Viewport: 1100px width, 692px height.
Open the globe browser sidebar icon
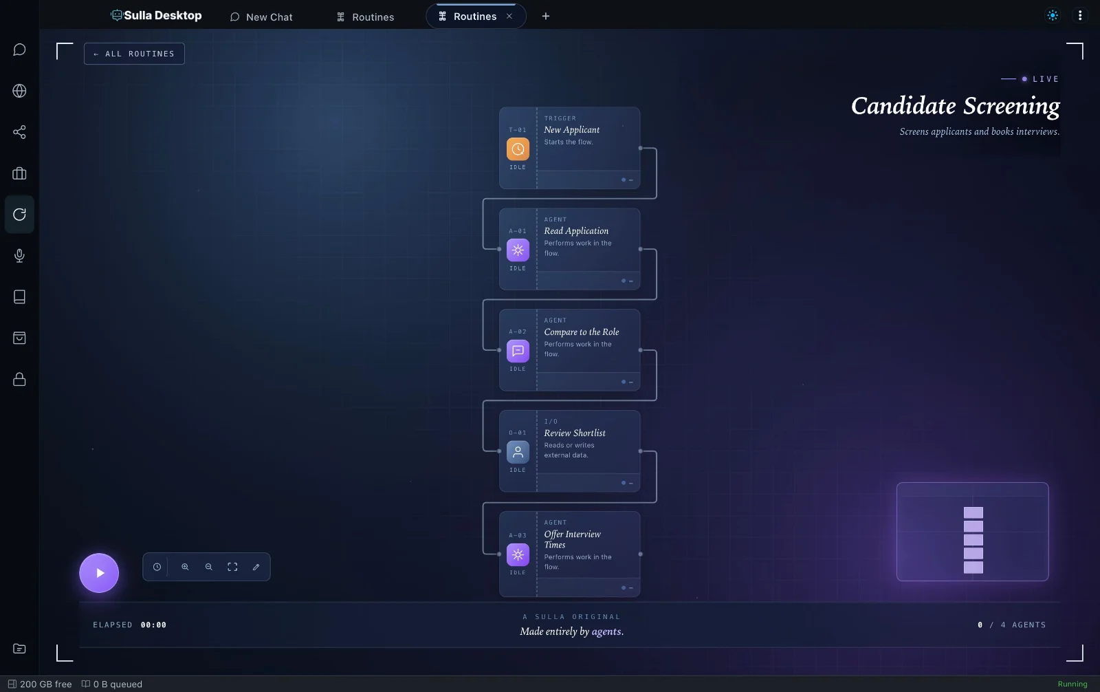pyautogui.click(x=19, y=91)
